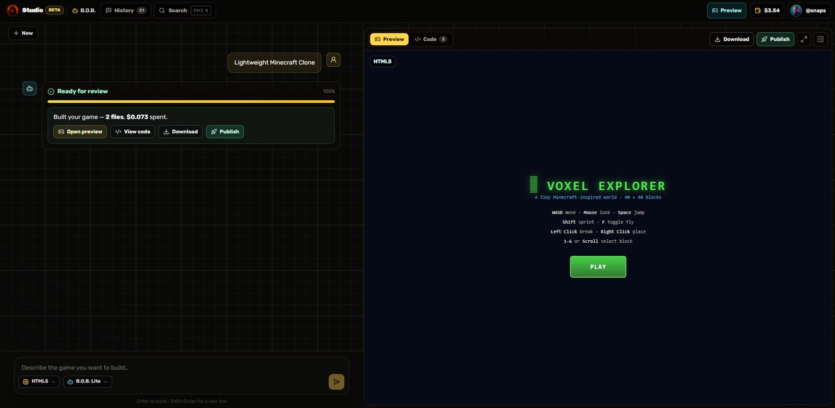The image size is (835, 408).
Task: Send the prompt with the arrow button
Action: [337, 382]
